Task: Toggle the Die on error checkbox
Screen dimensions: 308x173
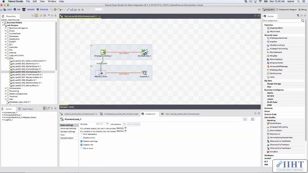Action: click(x=81, y=148)
